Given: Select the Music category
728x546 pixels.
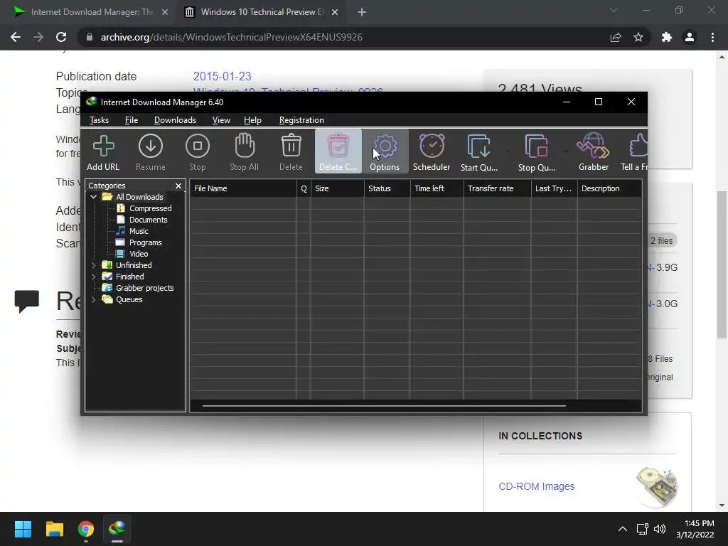Looking at the screenshot, I should click(139, 231).
